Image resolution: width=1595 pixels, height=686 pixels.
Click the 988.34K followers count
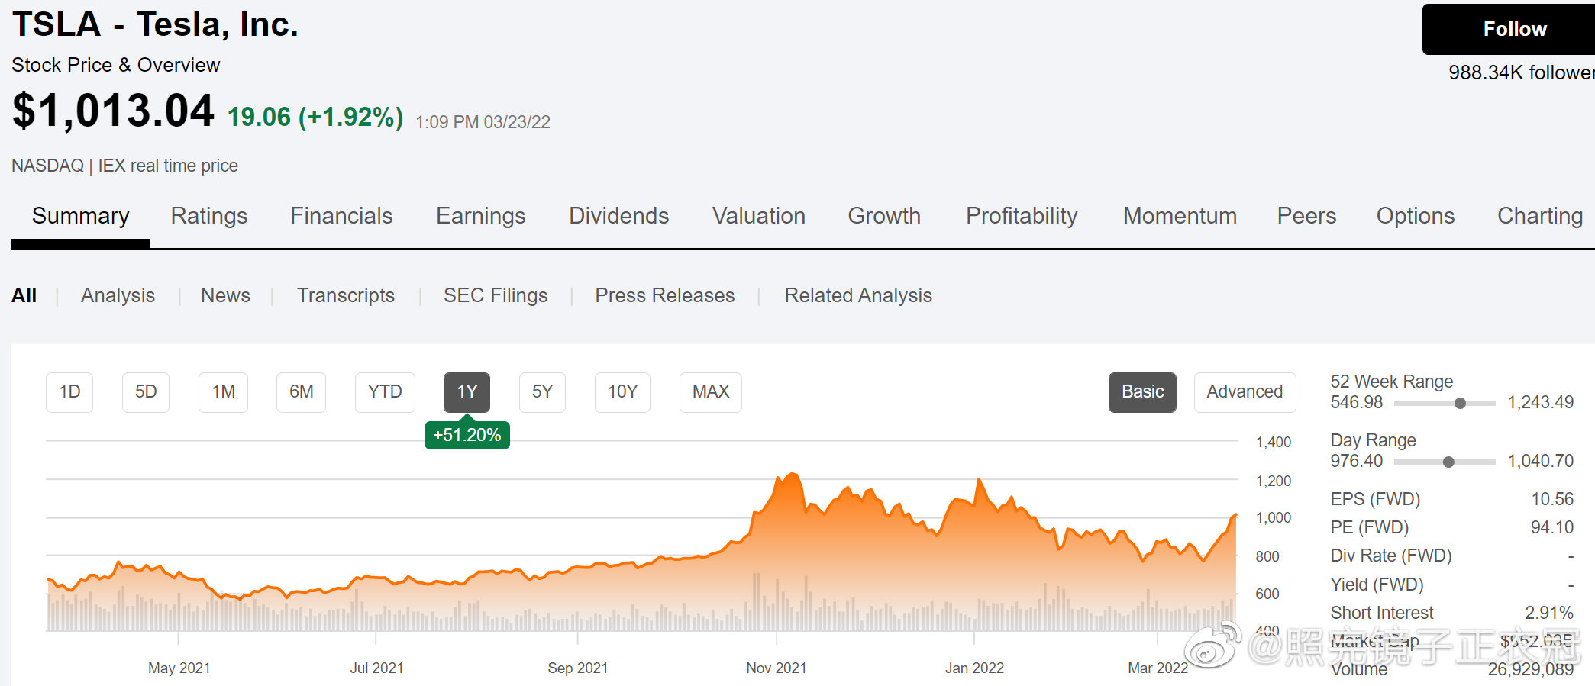point(1522,72)
